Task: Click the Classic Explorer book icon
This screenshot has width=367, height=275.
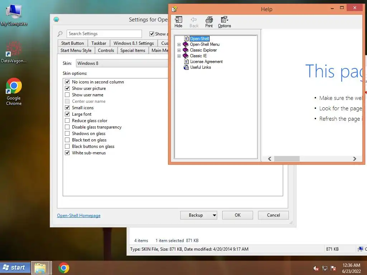Action: point(186,50)
